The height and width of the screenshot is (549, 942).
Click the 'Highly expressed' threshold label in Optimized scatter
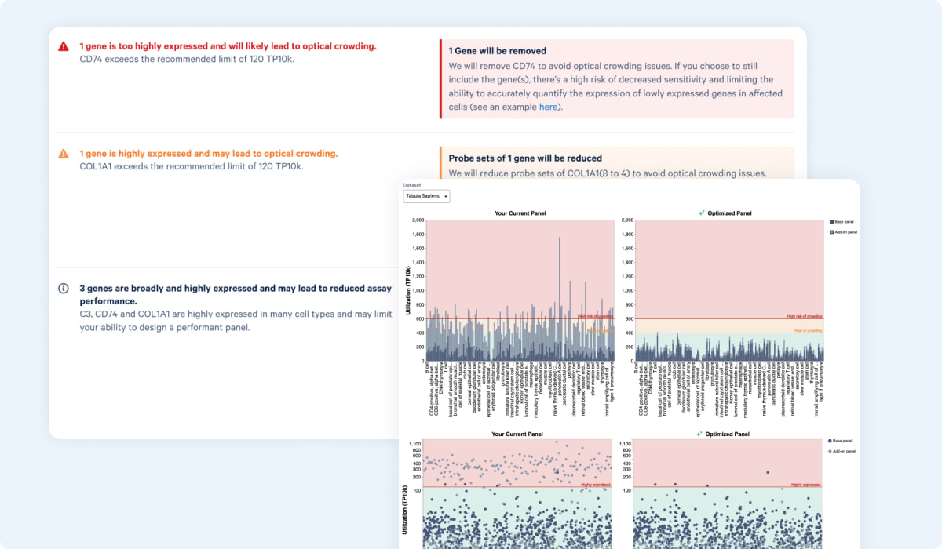click(805, 485)
